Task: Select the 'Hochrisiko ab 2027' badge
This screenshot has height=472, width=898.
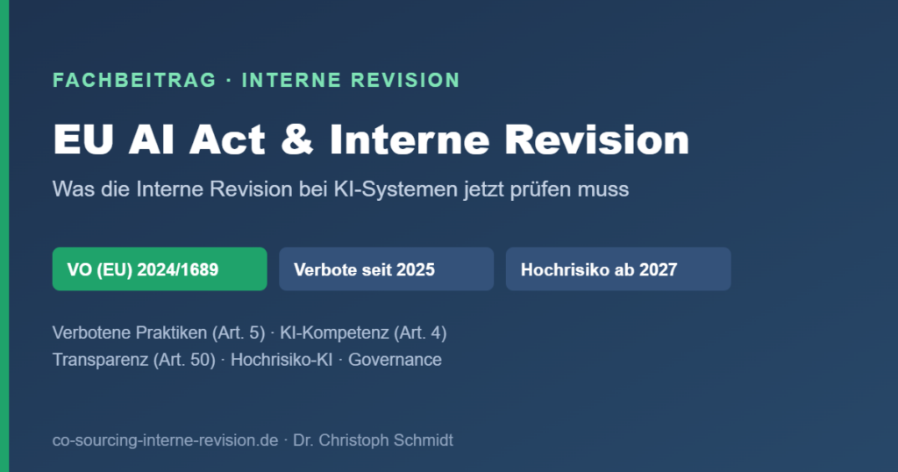Action: click(x=618, y=269)
